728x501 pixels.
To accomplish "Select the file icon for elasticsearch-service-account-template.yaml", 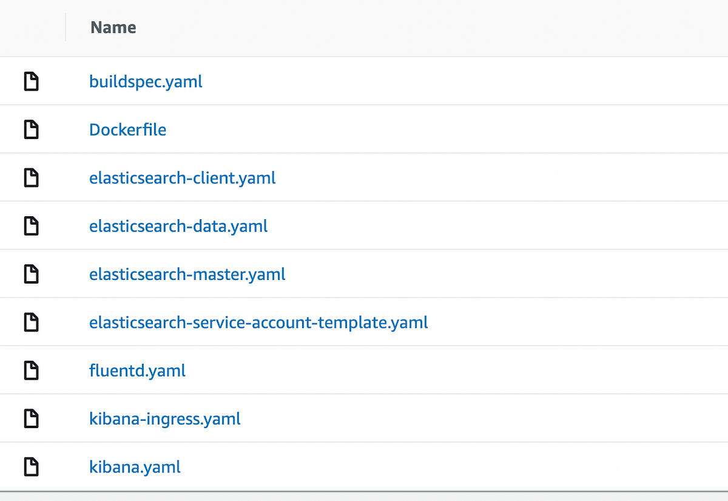I will tap(31, 322).
